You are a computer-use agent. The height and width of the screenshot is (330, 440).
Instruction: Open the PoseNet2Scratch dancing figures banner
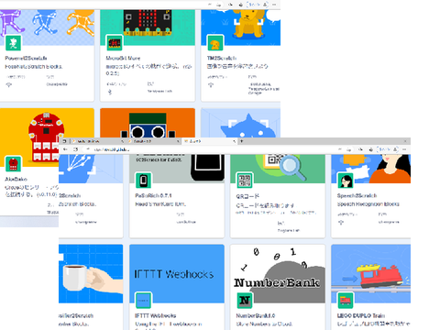click(47, 27)
